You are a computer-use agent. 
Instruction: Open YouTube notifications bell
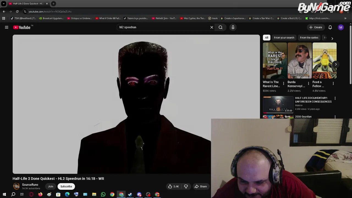(330, 27)
